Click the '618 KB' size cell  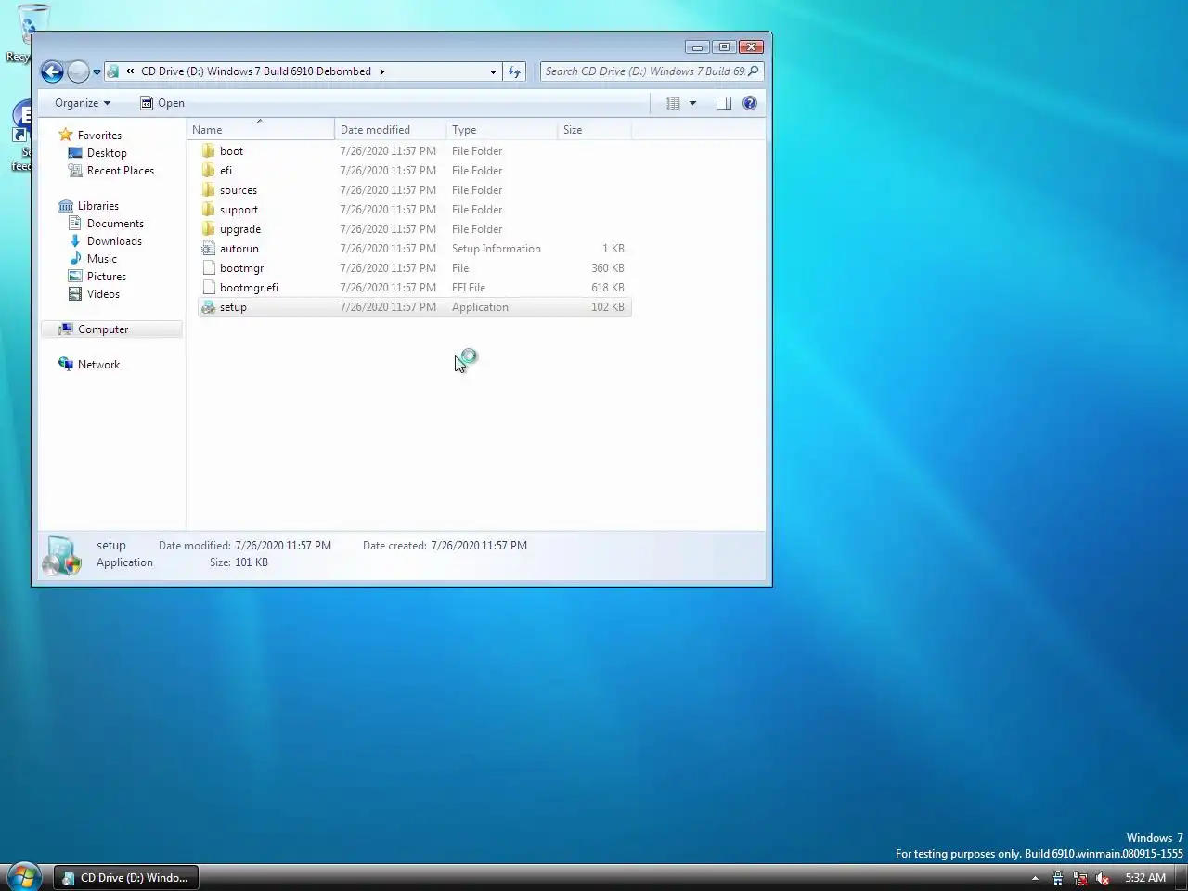608,288
